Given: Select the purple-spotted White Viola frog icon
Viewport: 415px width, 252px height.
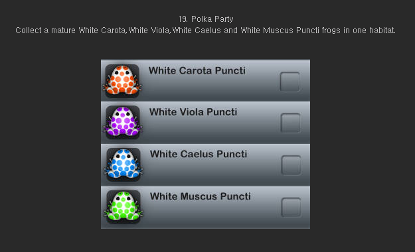Looking at the screenshot, I should point(123,122).
